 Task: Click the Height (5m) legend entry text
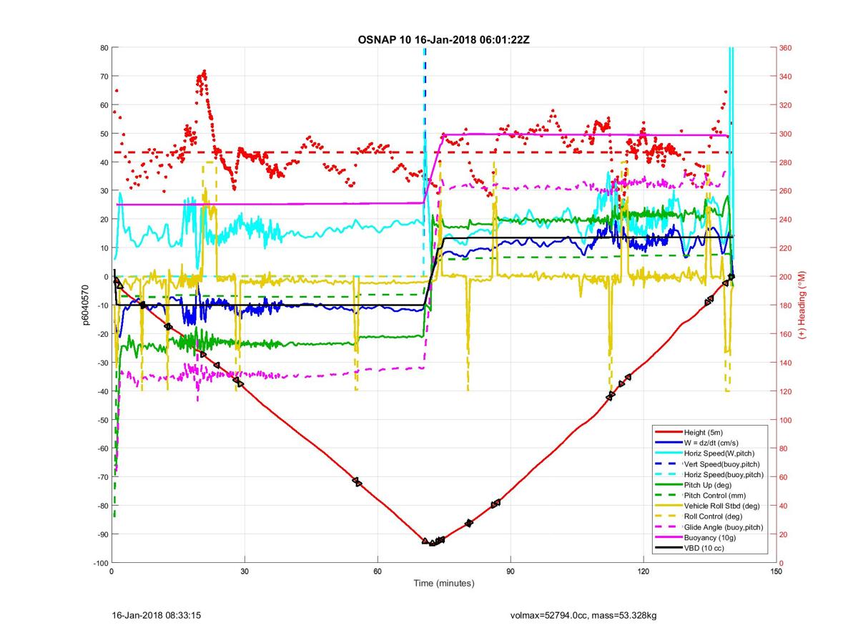tap(705, 432)
